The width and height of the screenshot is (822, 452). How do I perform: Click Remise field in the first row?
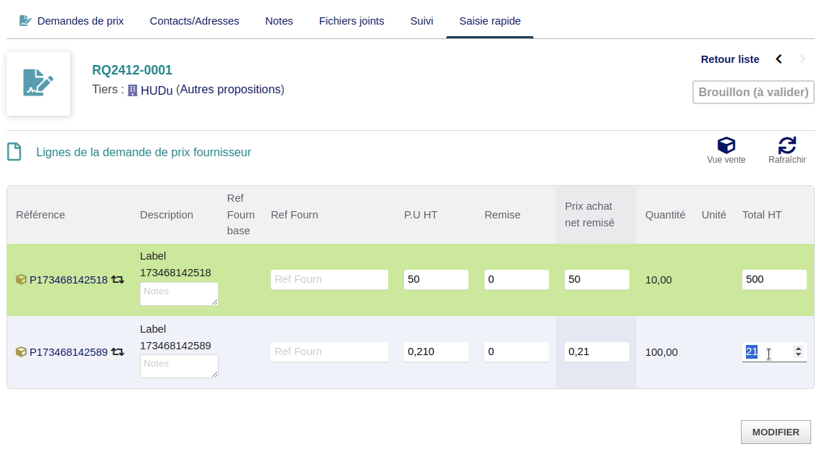coord(516,279)
